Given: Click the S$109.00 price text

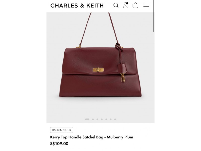Looking at the screenshot, I should 59,143.
